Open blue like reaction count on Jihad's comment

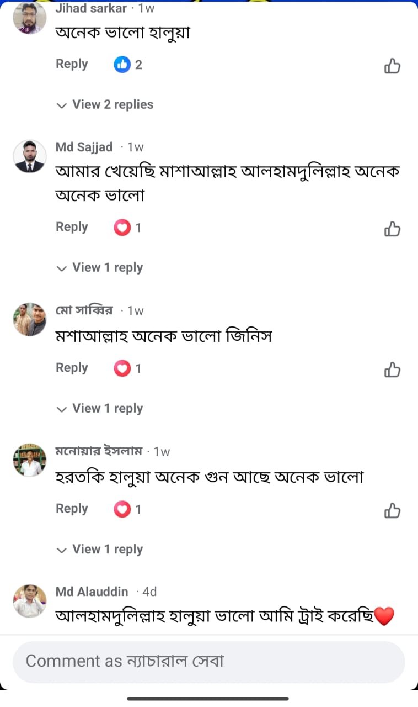pos(128,65)
